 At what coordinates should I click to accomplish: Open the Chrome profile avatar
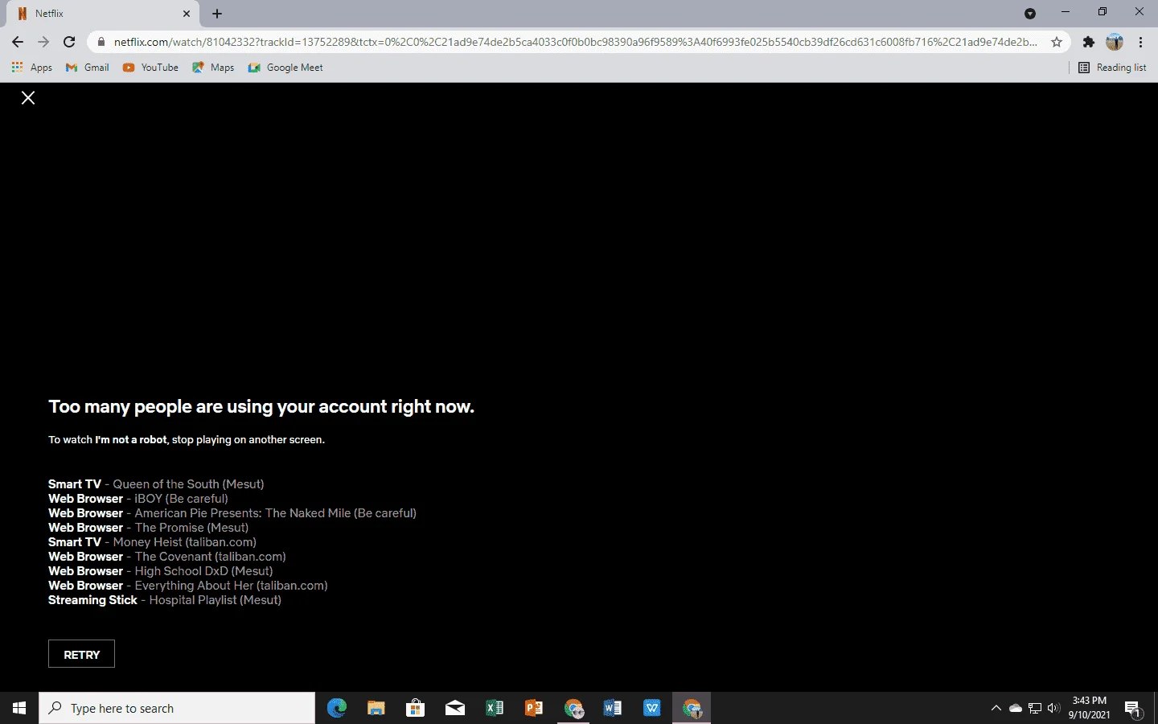coord(1115,42)
